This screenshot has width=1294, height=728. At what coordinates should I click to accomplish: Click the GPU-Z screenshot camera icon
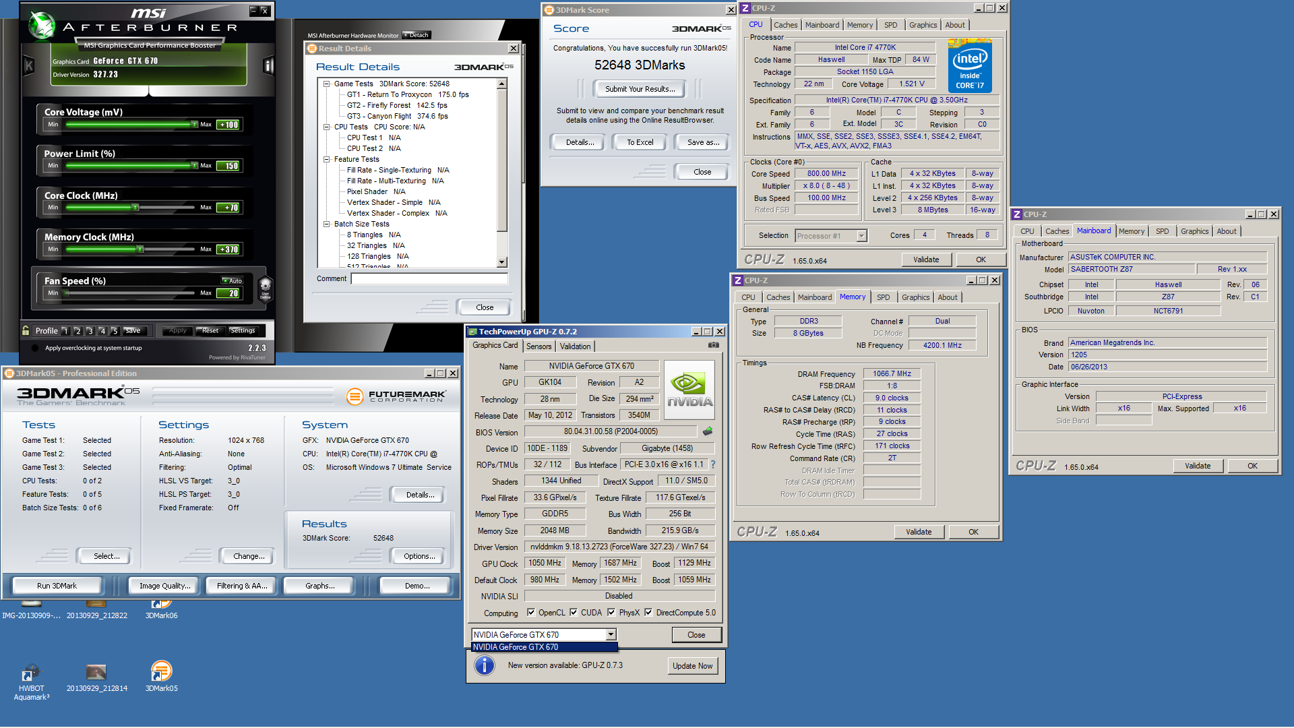(713, 345)
